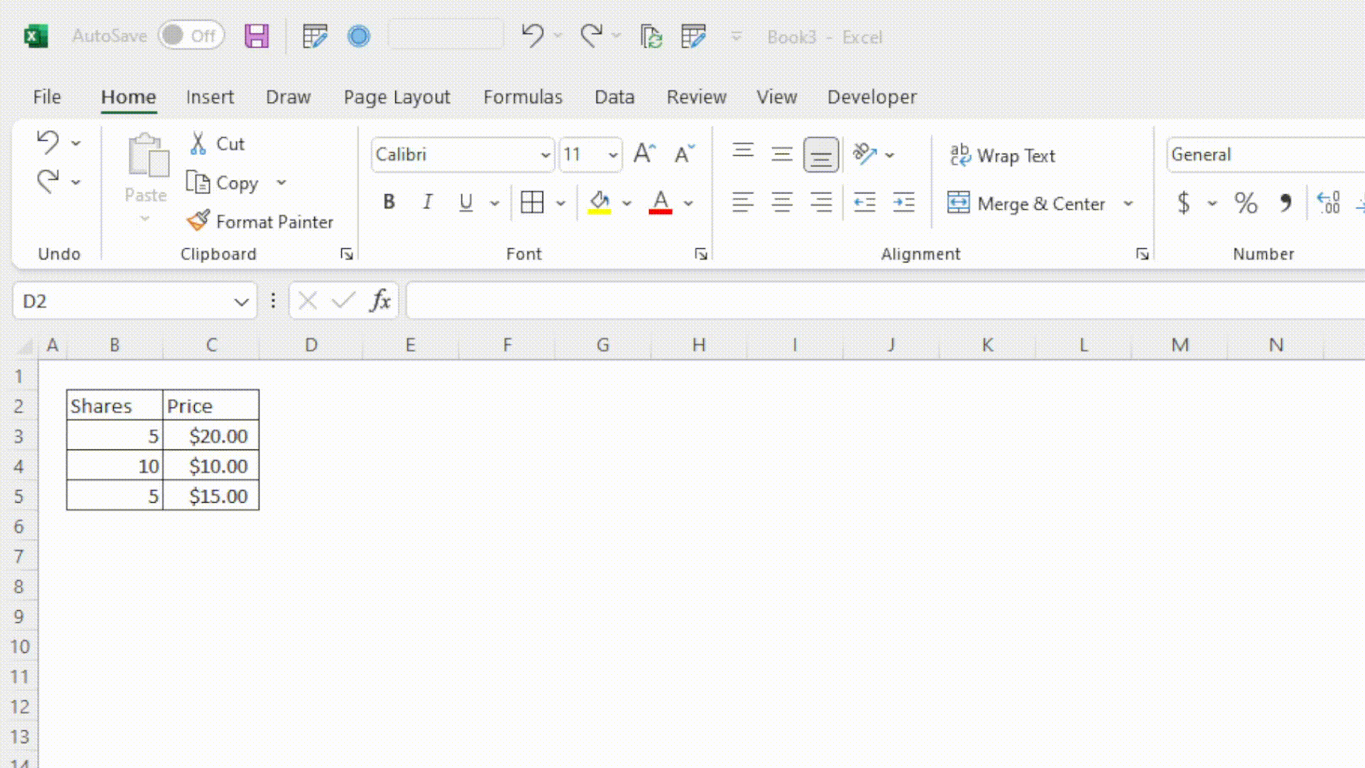Click the Copy button
The image size is (1365, 768).
click(223, 183)
